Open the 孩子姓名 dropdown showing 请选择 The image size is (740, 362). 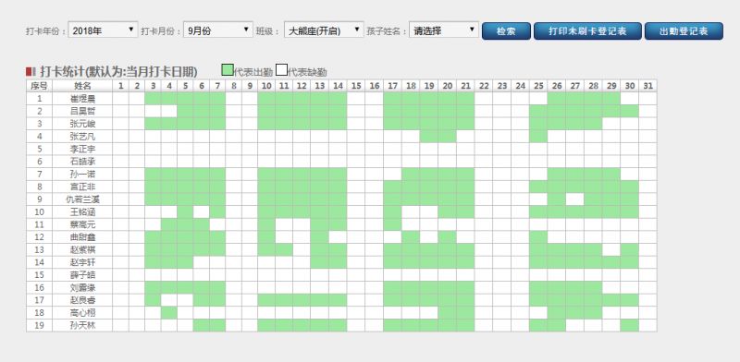pyautogui.click(x=444, y=30)
